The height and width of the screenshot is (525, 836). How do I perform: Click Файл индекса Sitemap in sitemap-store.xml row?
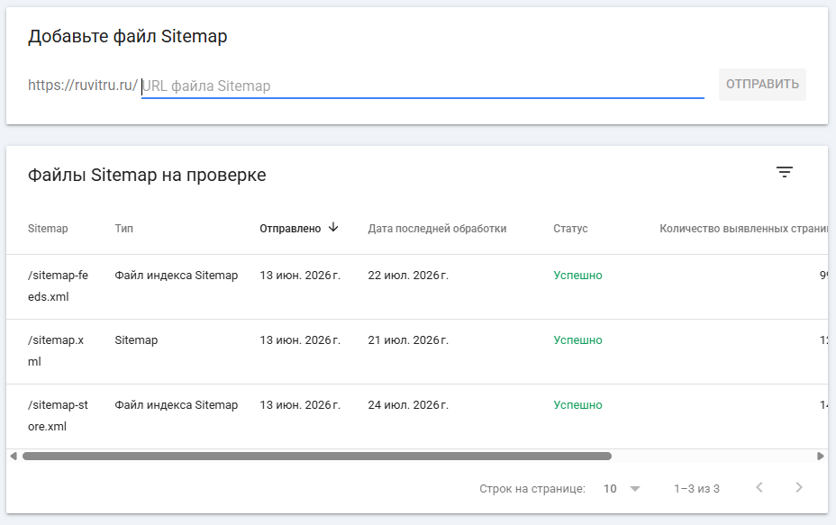click(x=176, y=405)
